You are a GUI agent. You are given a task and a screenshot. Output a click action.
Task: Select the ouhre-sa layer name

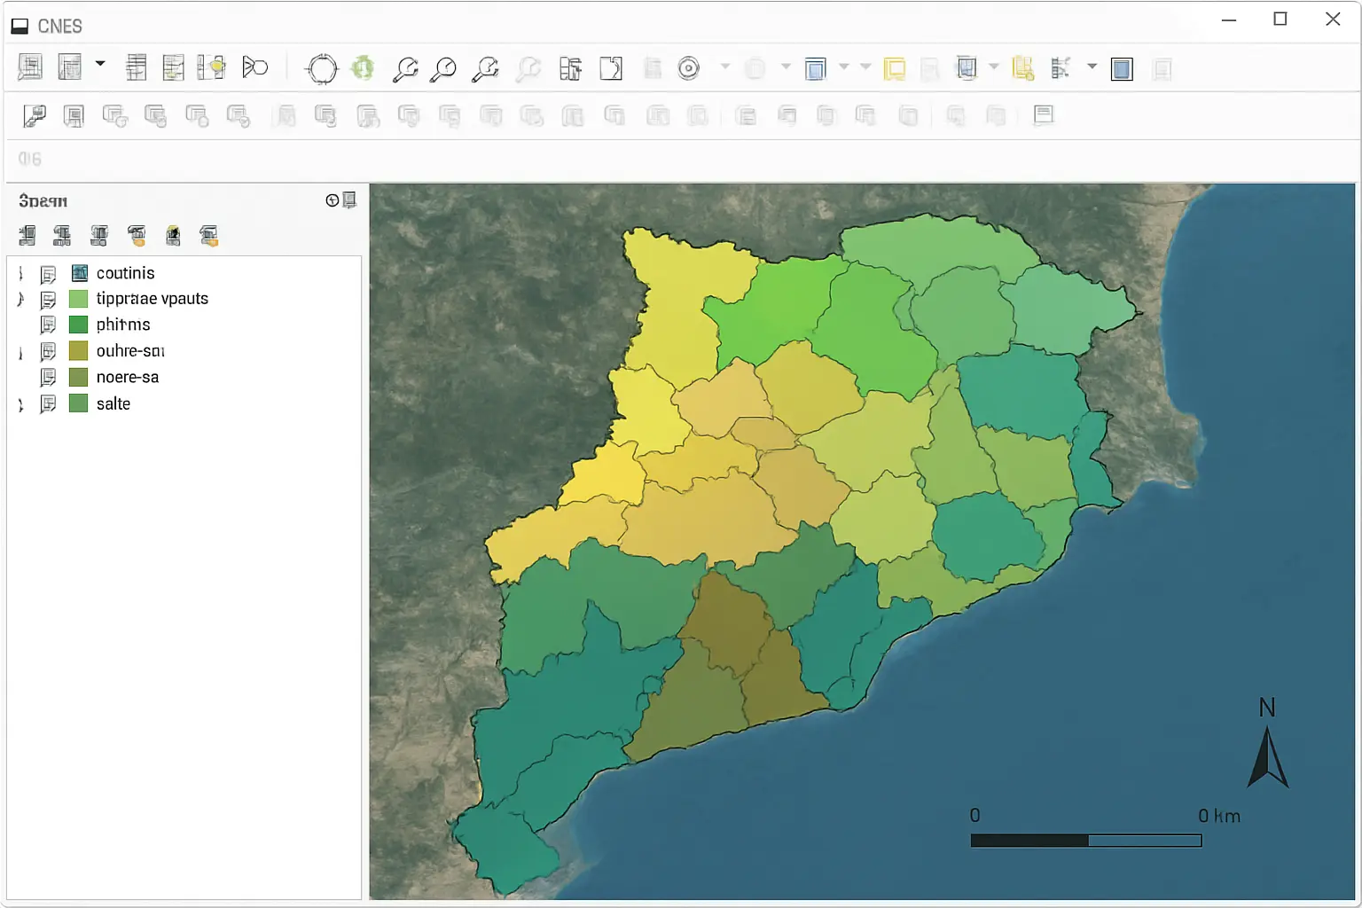pos(130,351)
